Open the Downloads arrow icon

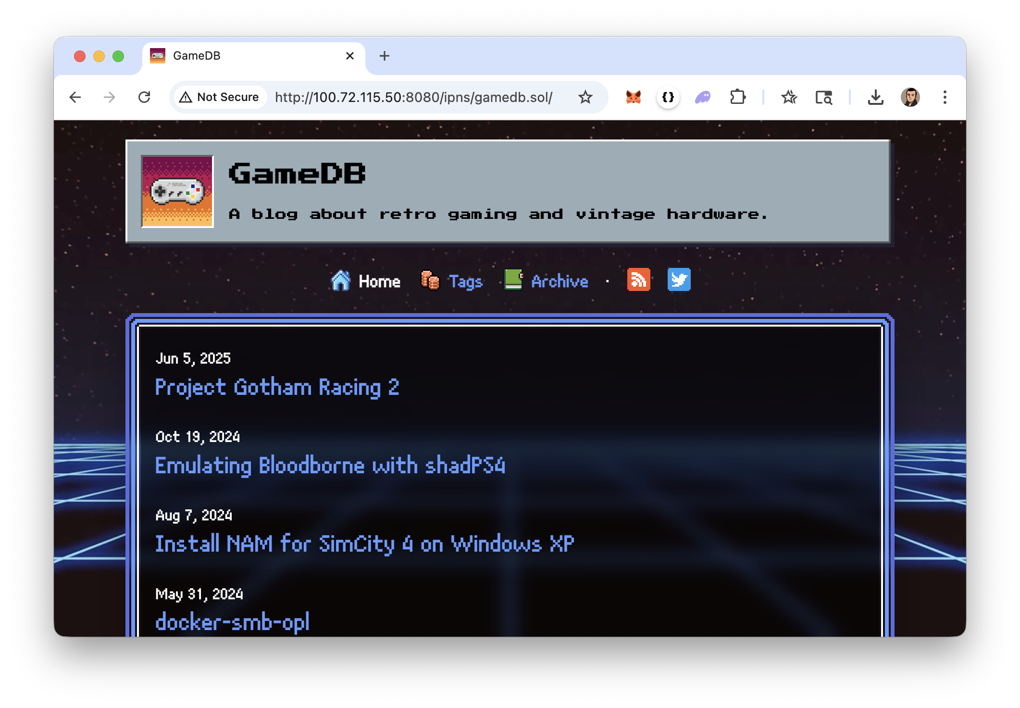pos(875,98)
